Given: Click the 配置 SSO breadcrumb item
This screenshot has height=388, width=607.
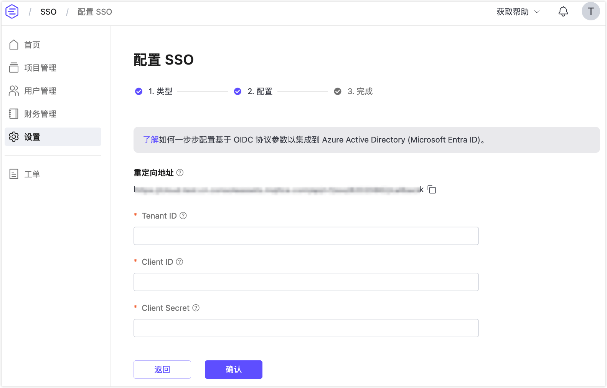Looking at the screenshot, I should point(95,12).
